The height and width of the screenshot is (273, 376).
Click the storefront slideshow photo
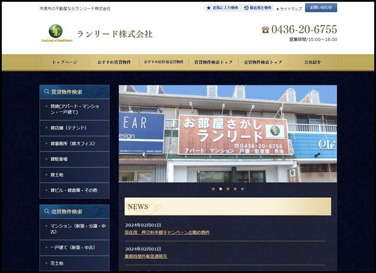228,134
